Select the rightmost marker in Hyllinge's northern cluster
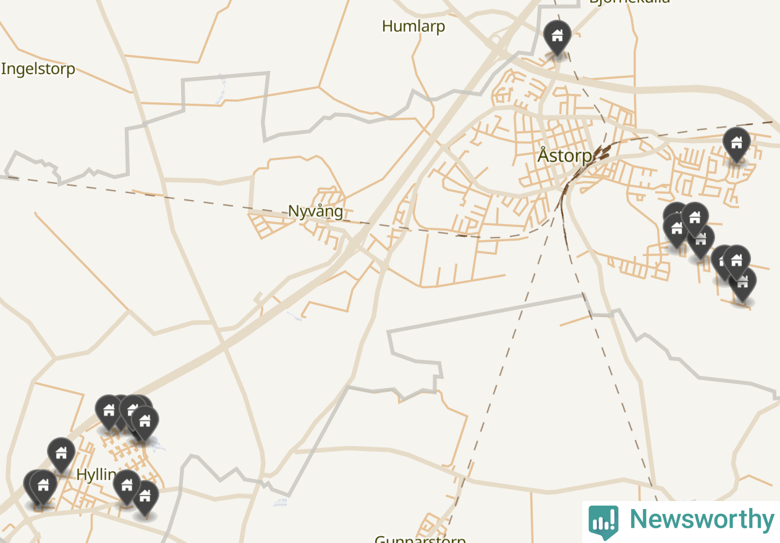Image resolution: width=780 pixels, height=543 pixels. [145, 423]
